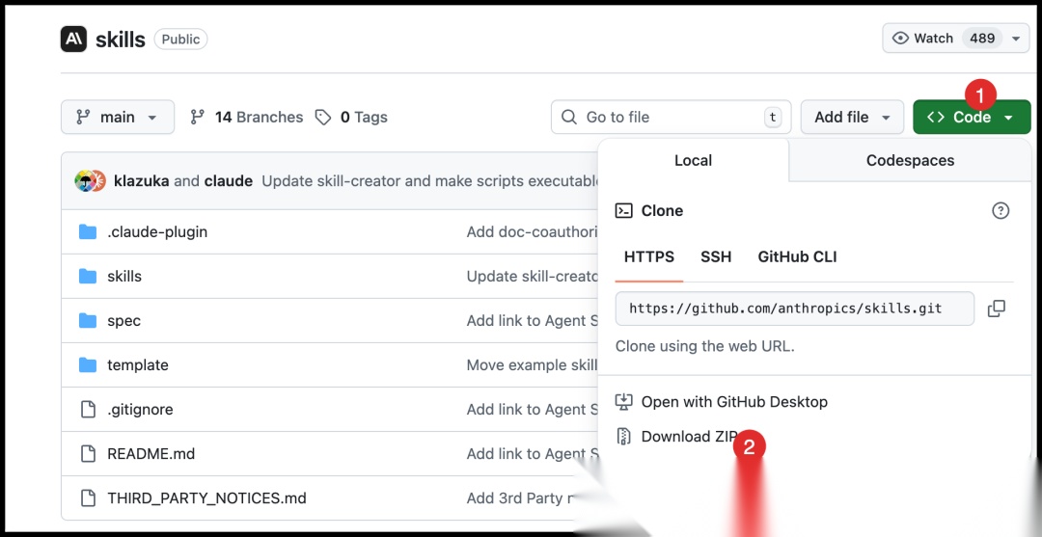Copy the HTTPS clone URL to clipboard

(996, 309)
